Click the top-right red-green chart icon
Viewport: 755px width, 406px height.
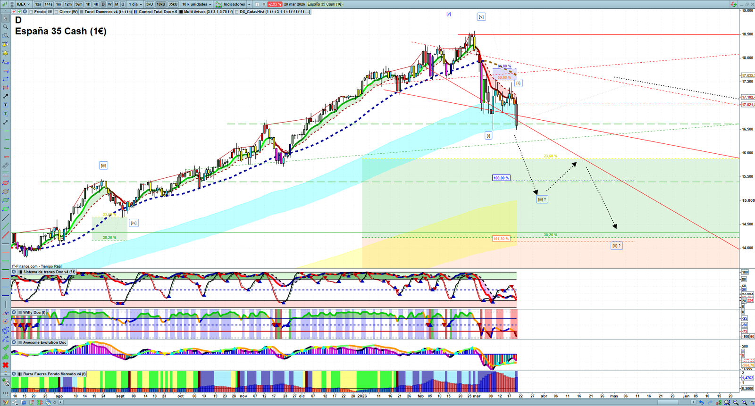coord(734,4)
